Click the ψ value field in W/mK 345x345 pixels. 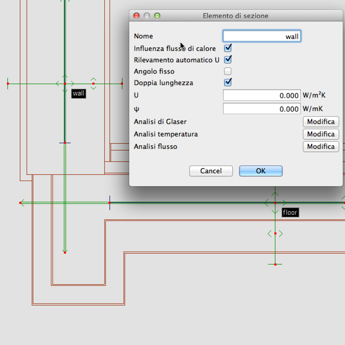tap(261, 109)
